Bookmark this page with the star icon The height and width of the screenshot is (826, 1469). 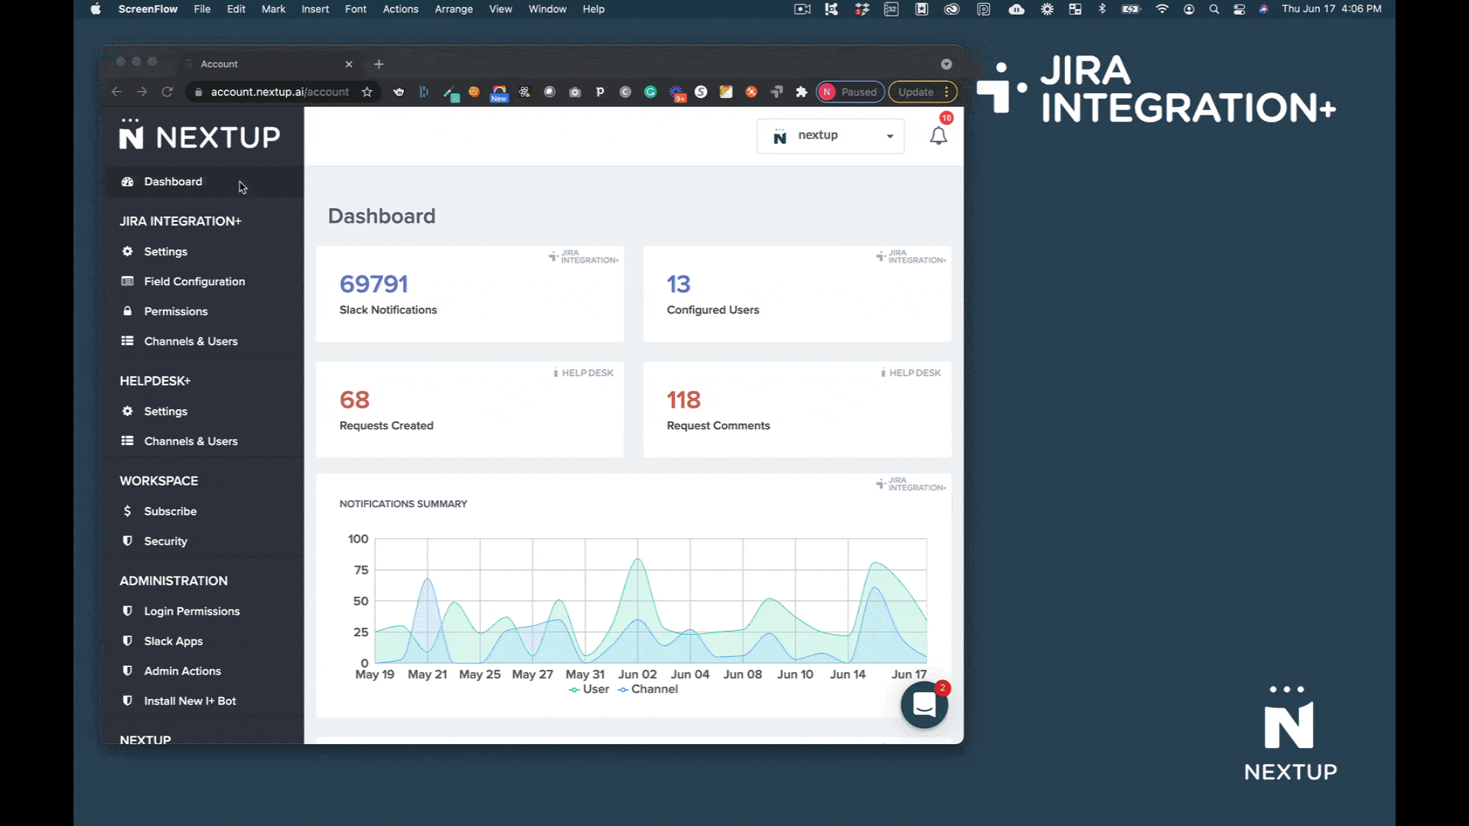pyautogui.click(x=367, y=92)
